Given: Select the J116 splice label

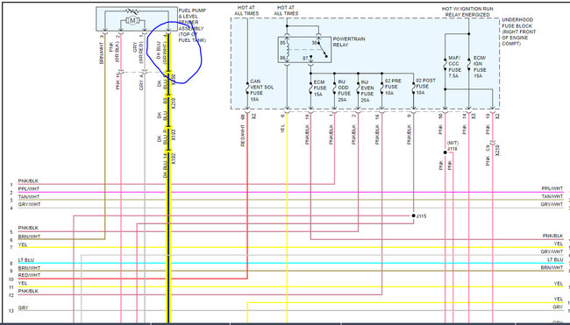Looking at the screenshot, I should [452, 149].
